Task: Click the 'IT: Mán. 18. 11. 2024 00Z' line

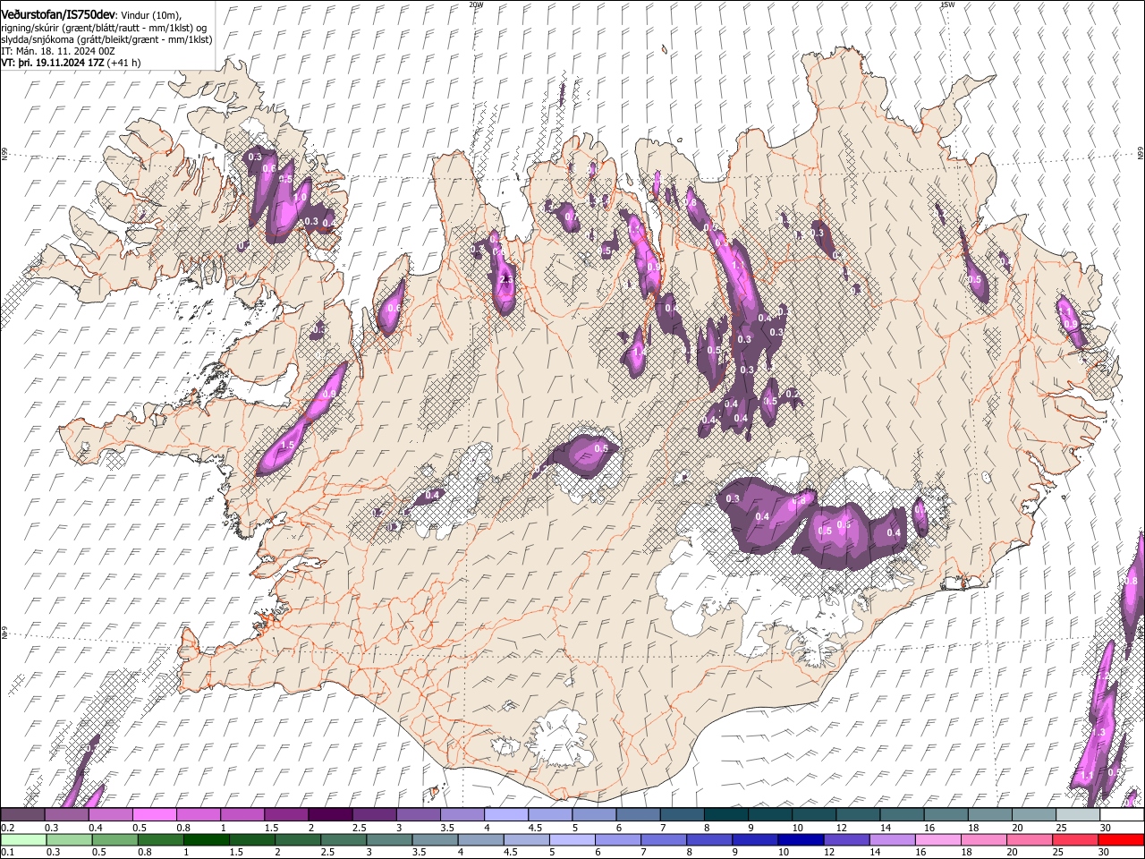Action: point(58,51)
